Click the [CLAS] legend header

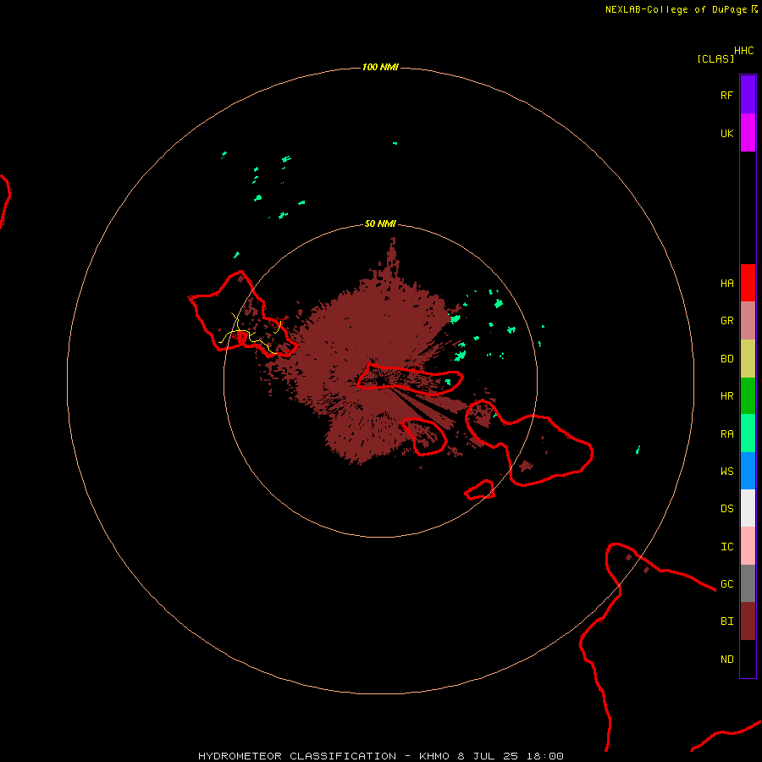715,58
